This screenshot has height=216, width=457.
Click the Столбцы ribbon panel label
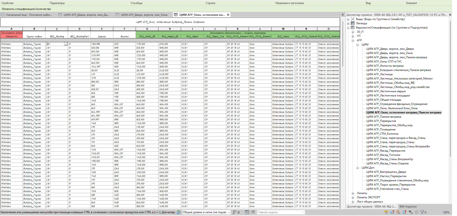[137, 3]
